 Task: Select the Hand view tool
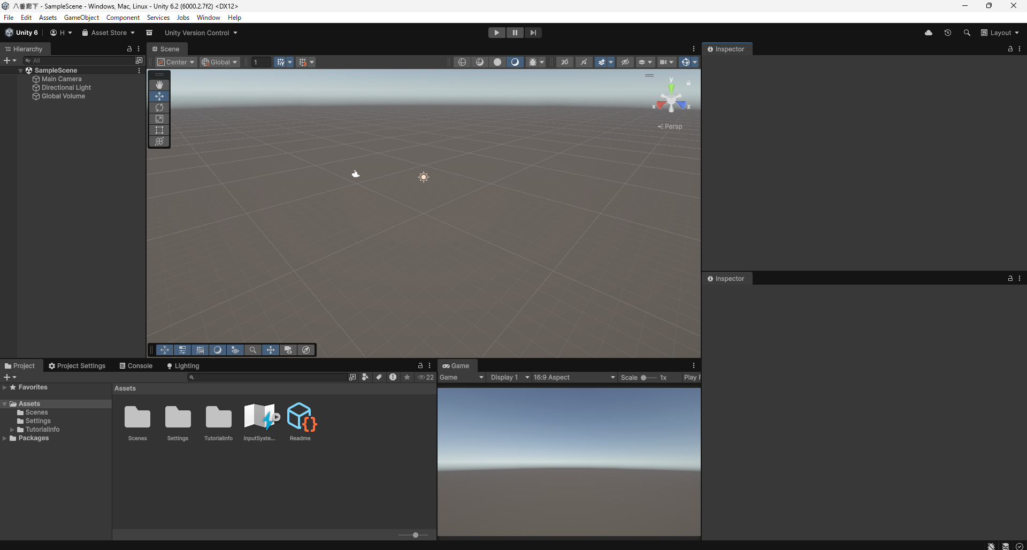(159, 85)
